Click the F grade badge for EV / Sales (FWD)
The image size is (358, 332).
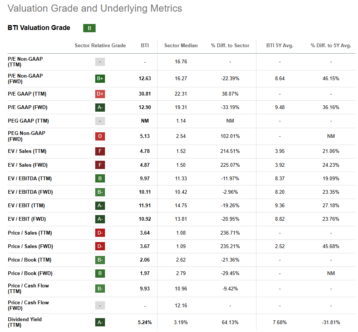pyautogui.click(x=100, y=165)
